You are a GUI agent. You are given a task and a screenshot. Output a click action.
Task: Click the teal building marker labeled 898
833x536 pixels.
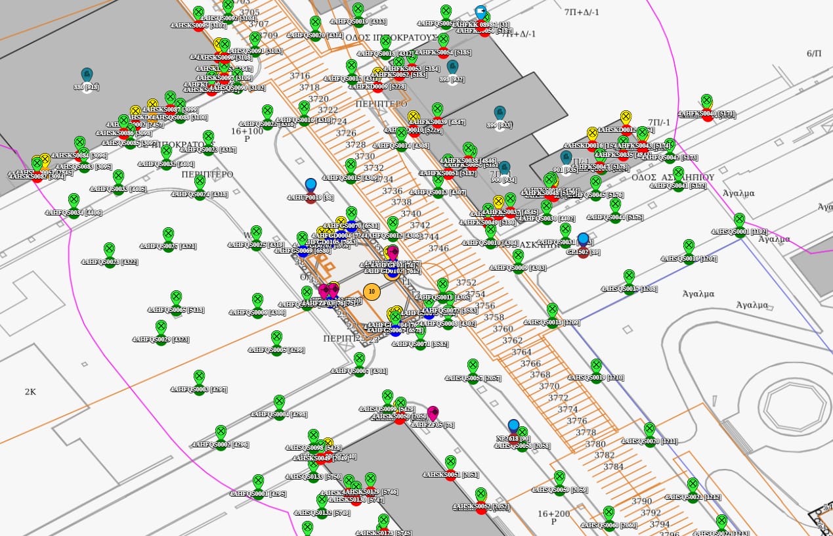pos(452,67)
